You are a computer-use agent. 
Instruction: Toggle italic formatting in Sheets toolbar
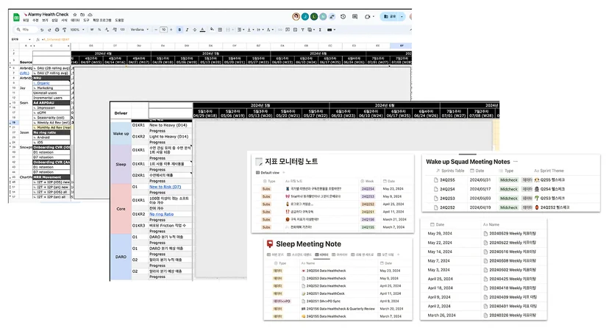click(x=187, y=29)
